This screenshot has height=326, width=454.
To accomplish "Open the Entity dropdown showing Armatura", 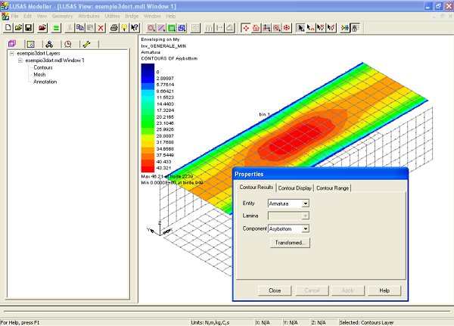I will pos(305,203).
